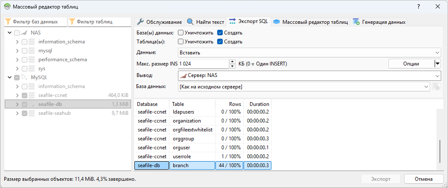Open the База данных combo box
The image size is (448, 188).
tap(304, 87)
